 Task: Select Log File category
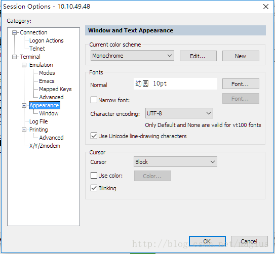(38, 121)
